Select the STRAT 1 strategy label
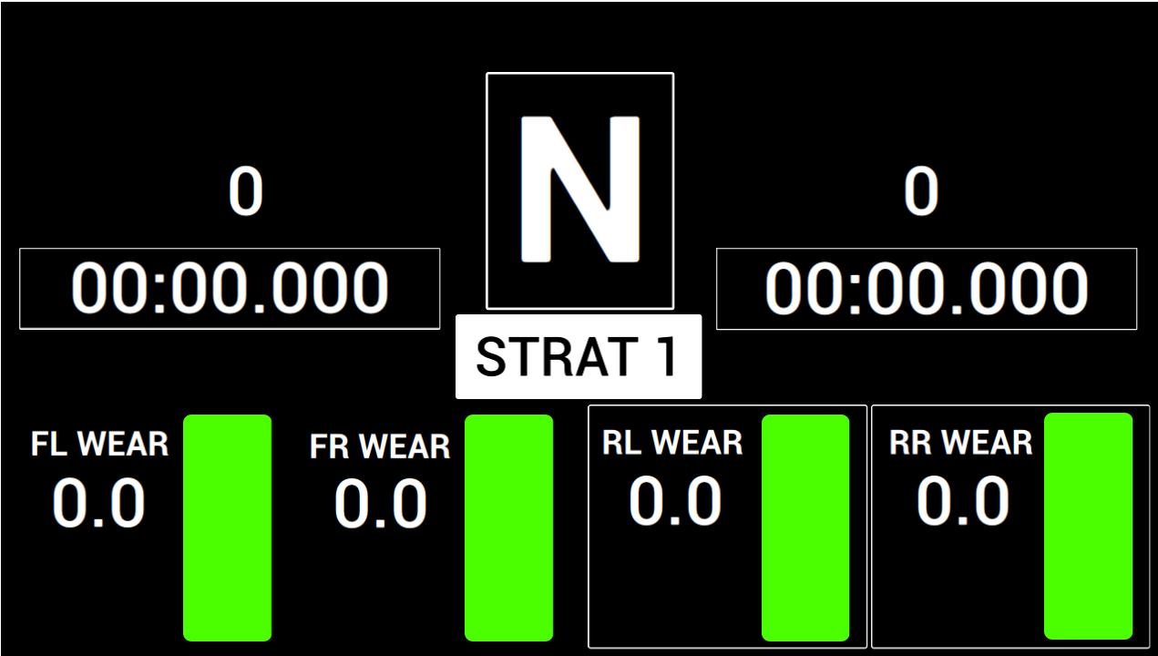This screenshot has width=1158, height=656. tap(579, 356)
